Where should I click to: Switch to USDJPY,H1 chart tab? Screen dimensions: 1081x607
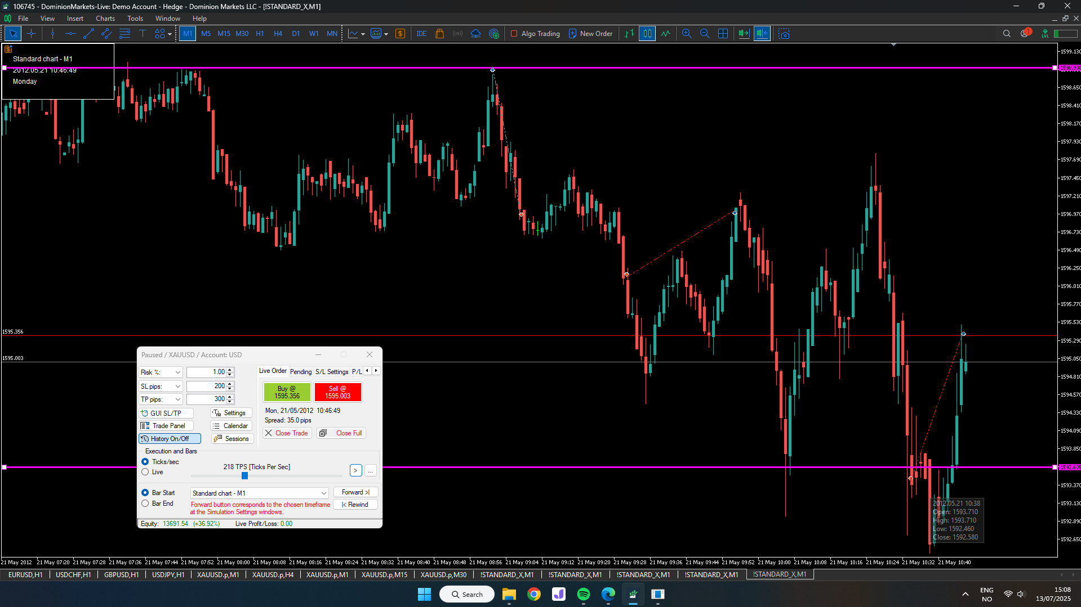[x=168, y=574]
